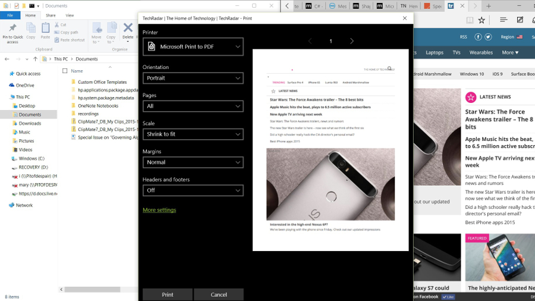535x301 pixels.
Task: Open a new Edge tab with plus icon
Action: 489,6
